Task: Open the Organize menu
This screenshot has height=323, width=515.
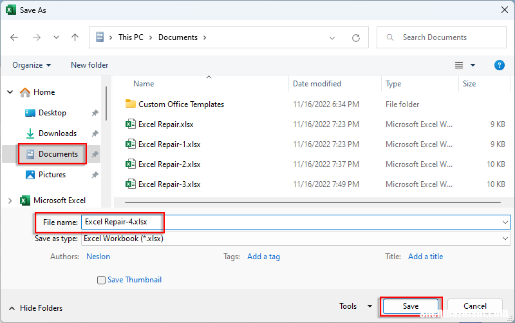Action: click(x=32, y=65)
